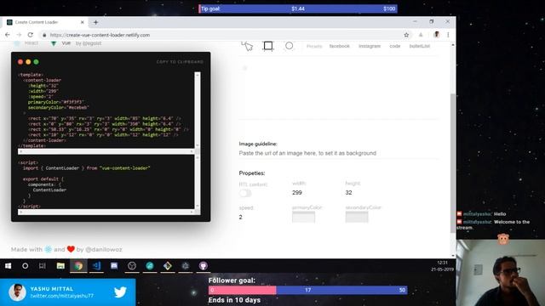Click the script code horizontal scrollbar
Image resolution: width=545 pixels, height=306 pixels.
[x=106, y=212]
